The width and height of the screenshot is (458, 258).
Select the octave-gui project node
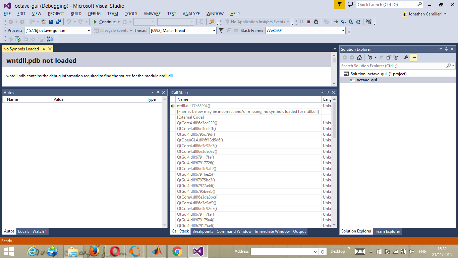367,80
